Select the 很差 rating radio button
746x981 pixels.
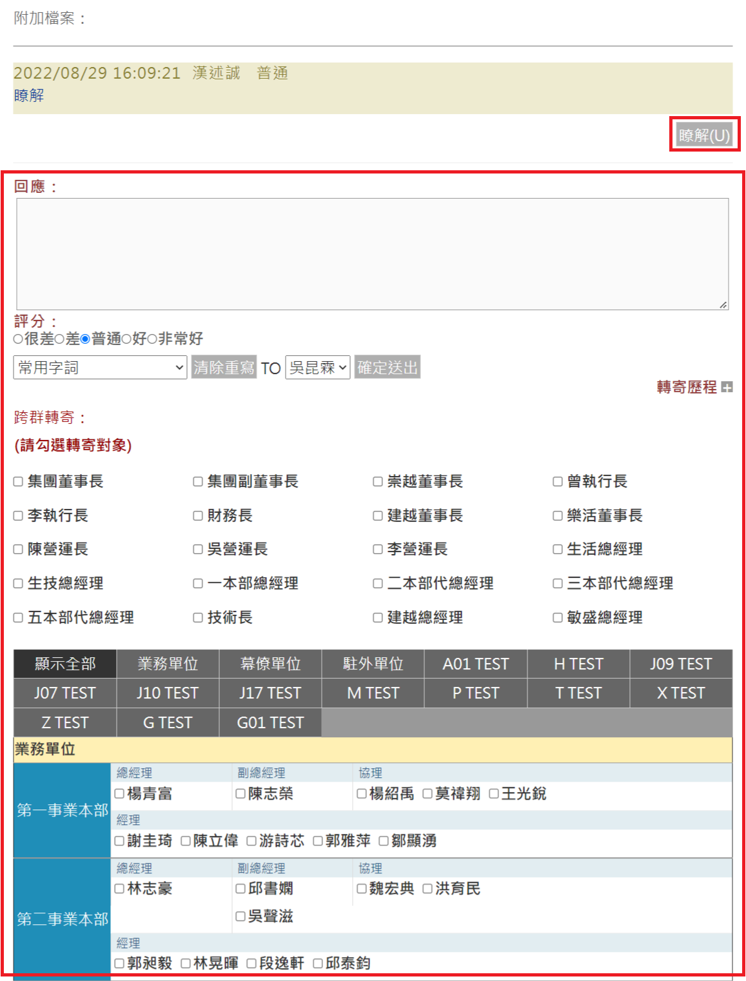[x=18, y=339]
